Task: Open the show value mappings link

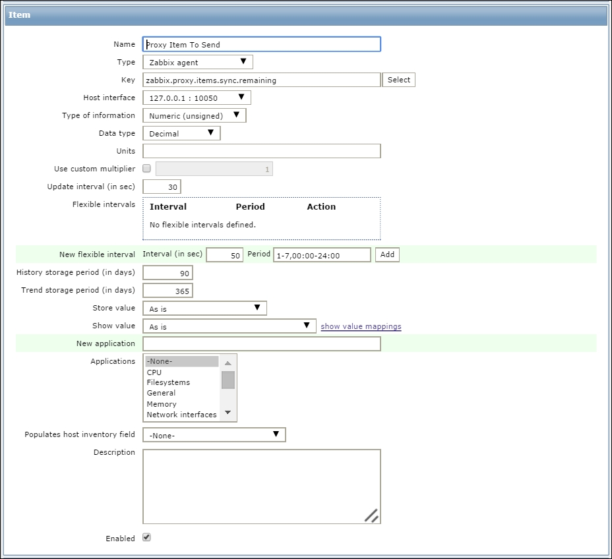Action: [x=361, y=326]
